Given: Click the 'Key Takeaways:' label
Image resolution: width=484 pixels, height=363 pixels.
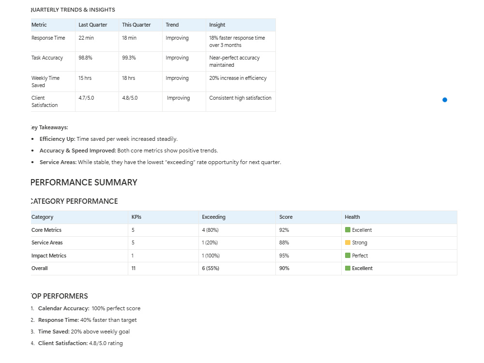Looking at the screenshot, I should 49,127.
